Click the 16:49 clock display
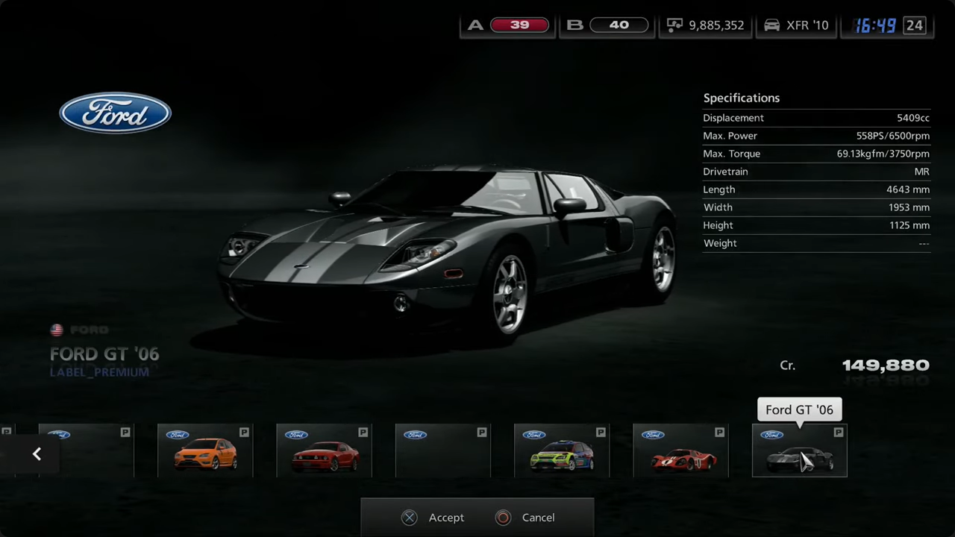This screenshot has width=955, height=537. coord(874,25)
